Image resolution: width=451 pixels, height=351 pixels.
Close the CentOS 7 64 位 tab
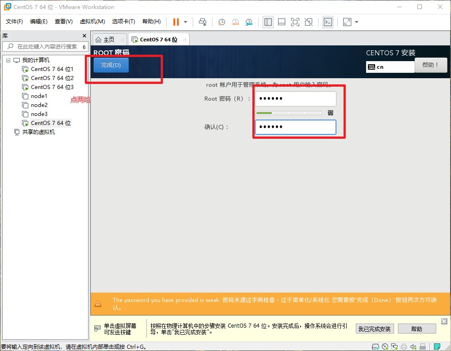[185, 40]
